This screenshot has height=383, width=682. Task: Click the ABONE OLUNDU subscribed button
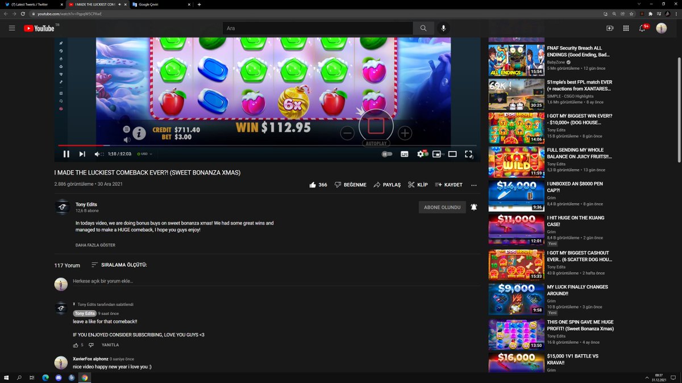pyautogui.click(x=442, y=207)
